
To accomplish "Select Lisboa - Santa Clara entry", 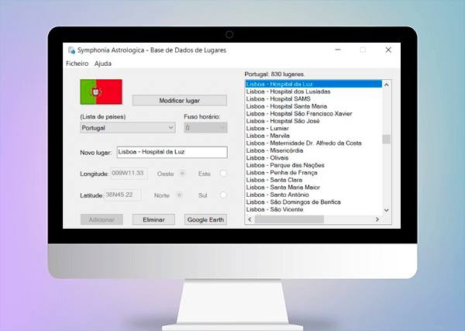I will [314, 180].
